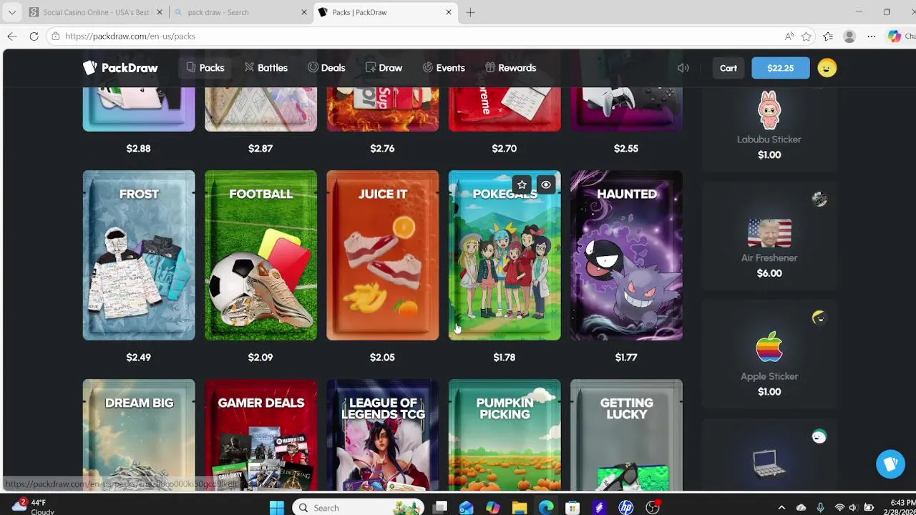Open the user avatar menu
This screenshot has height=515, width=916.
[x=827, y=68]
